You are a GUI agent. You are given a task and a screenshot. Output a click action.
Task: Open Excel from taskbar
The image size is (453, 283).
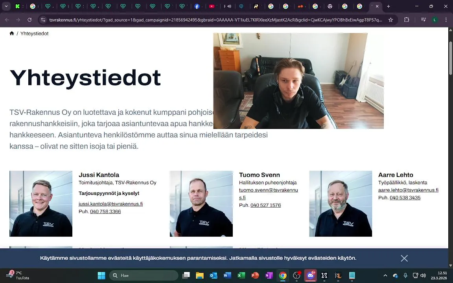coord(241,276)
